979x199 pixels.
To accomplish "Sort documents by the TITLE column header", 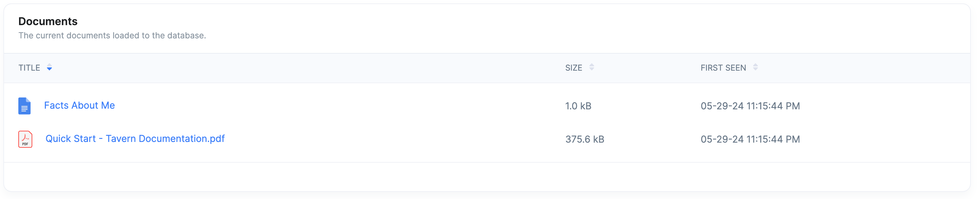I will click(x=29, y=68).
